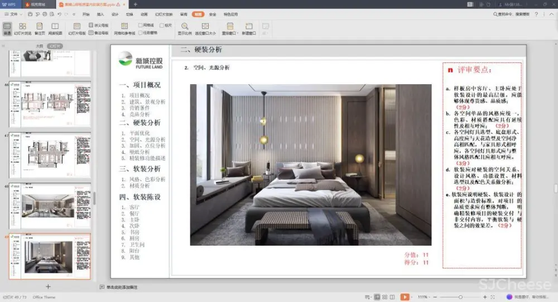Image resolution: width=558 pixels, height=302 pixels.
Task: Open Slide Sorter (幻灯片浏览) view
Action: coord(22,28)
